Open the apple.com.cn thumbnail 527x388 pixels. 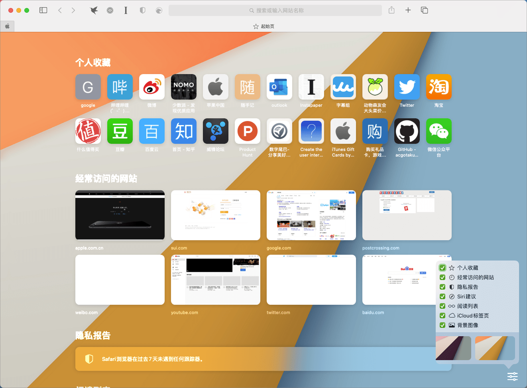tap(120, 215)
